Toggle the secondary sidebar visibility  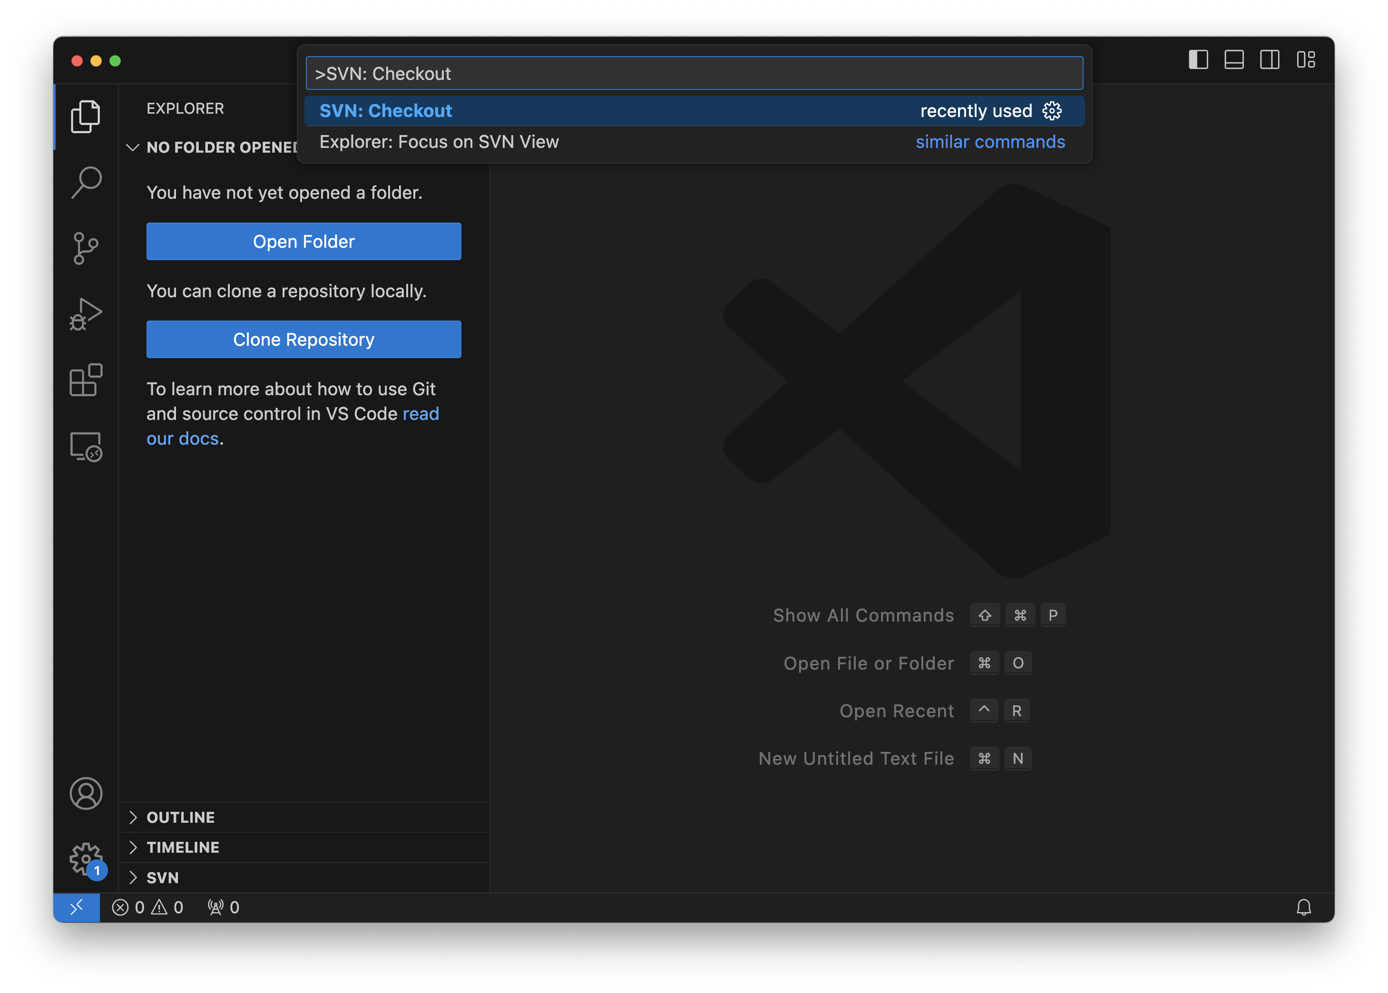pyautogui.click(x=1270, y=59)
